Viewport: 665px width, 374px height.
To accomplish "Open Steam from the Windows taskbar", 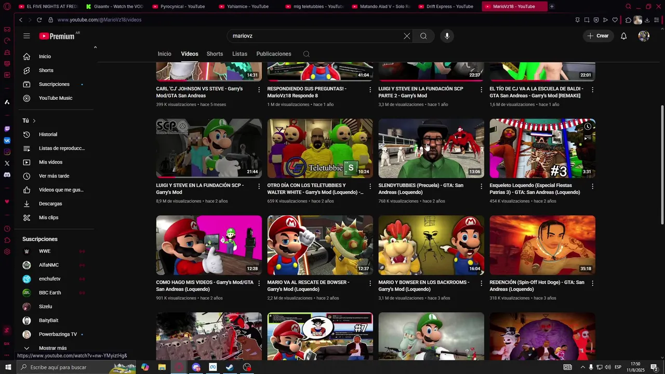I will 230,367.
